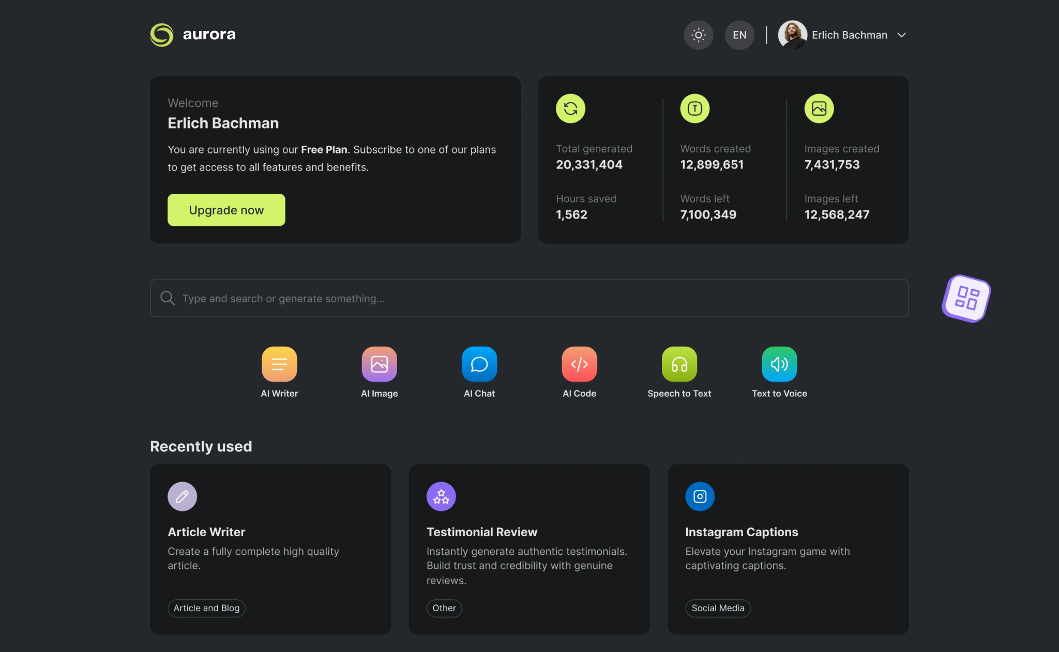Screen dimensions: 1059x652
Task: Select the search input field
Action: pos(529,298)
